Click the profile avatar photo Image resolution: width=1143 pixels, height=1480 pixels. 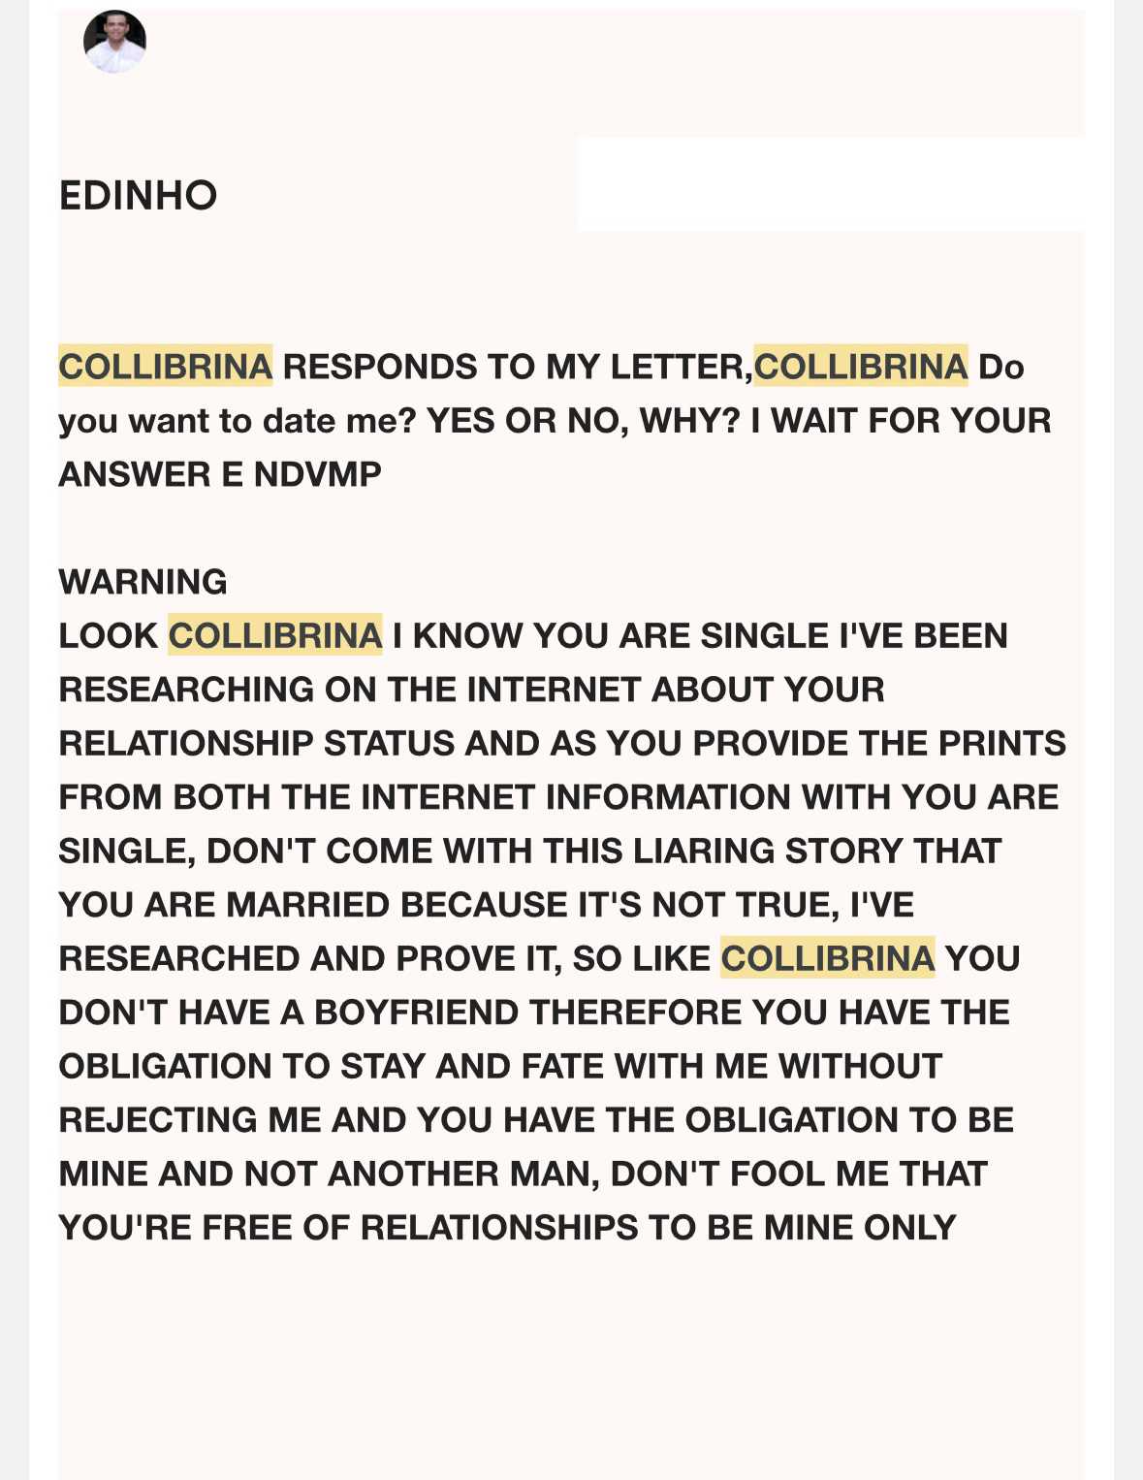pyautogui.click(x=114, y=42)
